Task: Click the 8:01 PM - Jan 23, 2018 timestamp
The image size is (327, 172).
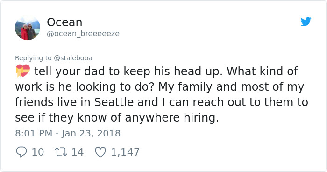Action: point(68,133)
